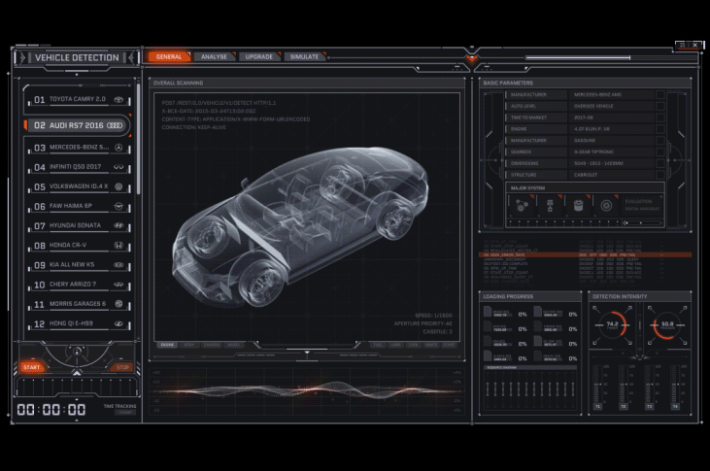710x471 pixels.
Task: Tick the checkbox on the Structure row
Action: click(x=660, y=175)
